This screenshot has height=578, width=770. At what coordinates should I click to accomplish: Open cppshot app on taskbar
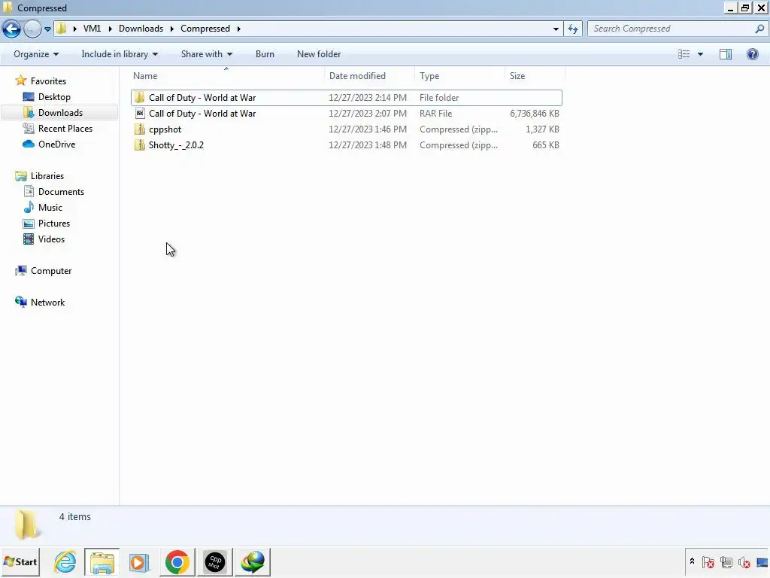(x=214, y=561)
